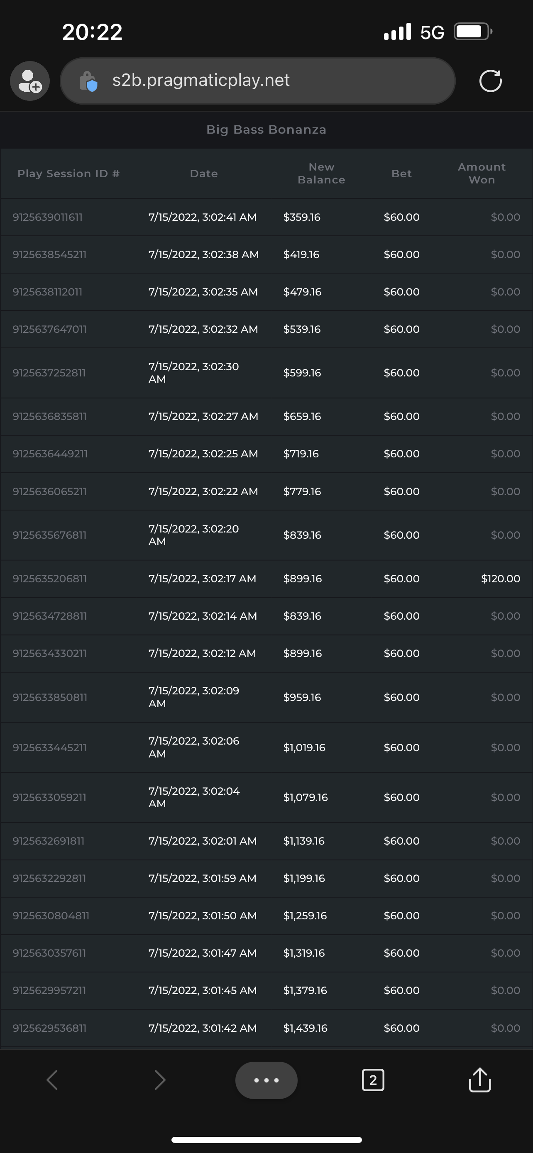
Task: Select Play Session ID column header
Action: point(68,173)
